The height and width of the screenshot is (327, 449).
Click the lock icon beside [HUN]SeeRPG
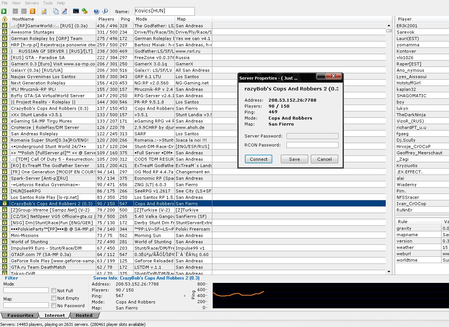point(4,191)
